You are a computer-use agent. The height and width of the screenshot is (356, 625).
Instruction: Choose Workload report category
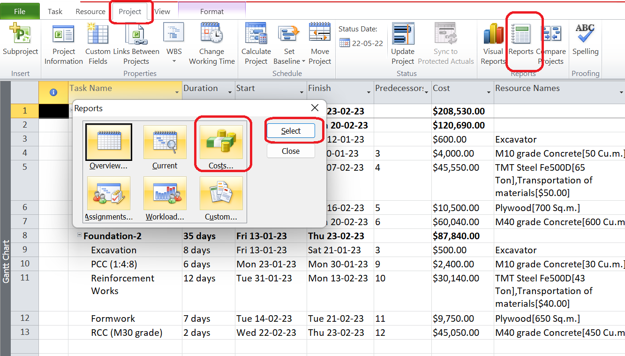point(165,198)
